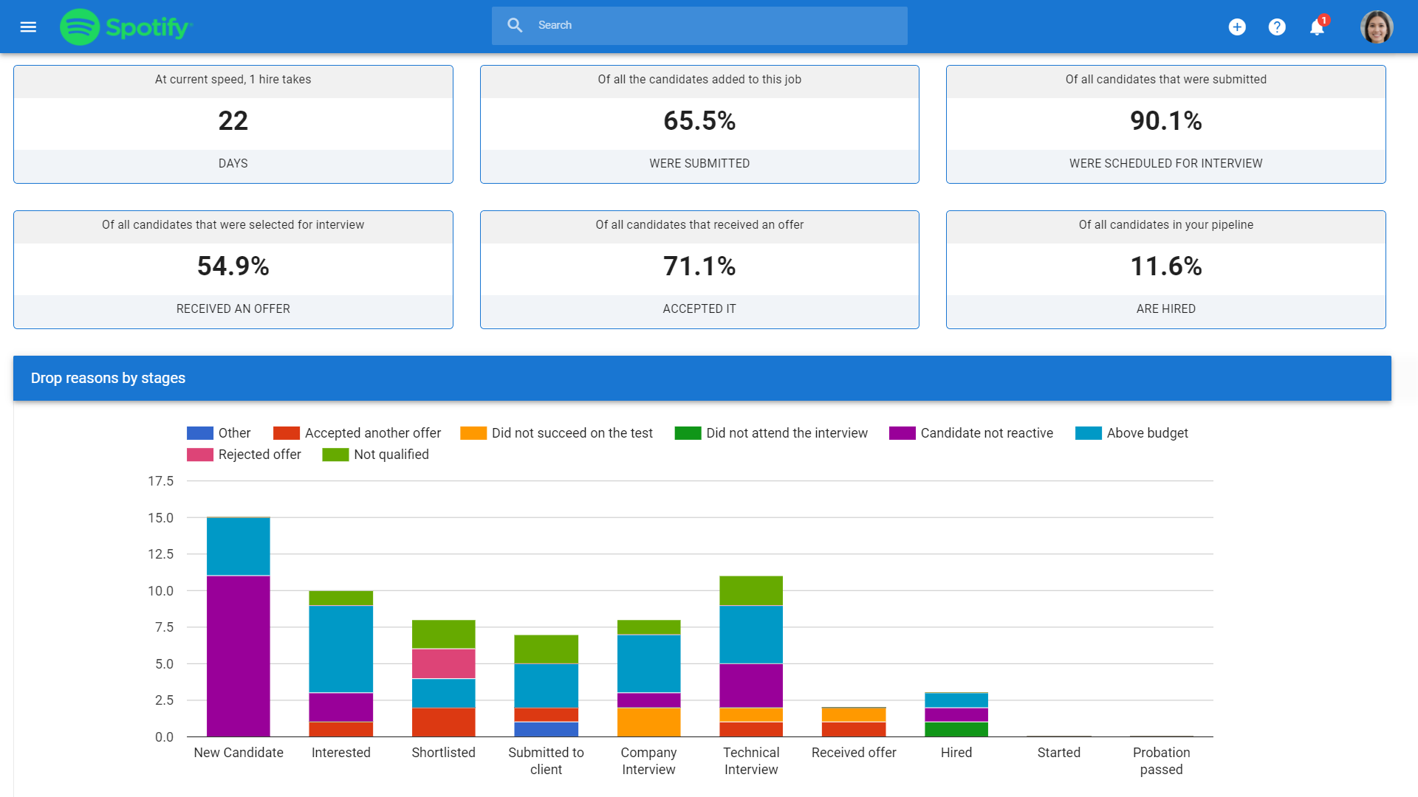Toggle the Not qualified legend entry
This screenshot has width=1418, height=797.
[x=376, y=455]
